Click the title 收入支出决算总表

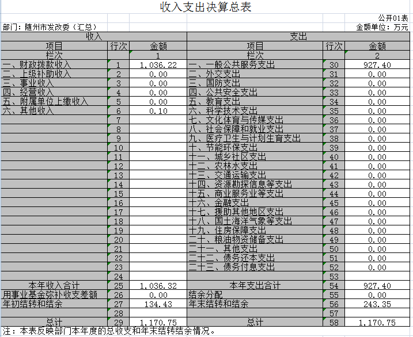point(206,7)
